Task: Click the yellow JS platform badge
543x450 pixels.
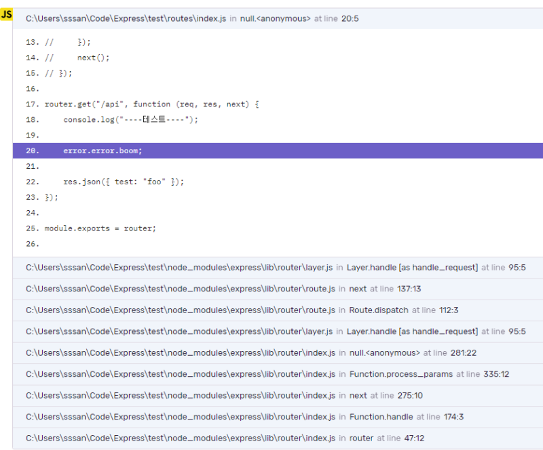Action: pyautogui.click(x=7, y=14)
